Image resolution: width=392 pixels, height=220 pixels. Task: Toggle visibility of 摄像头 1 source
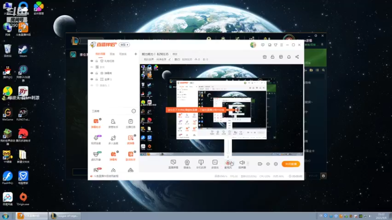[92, 85]
